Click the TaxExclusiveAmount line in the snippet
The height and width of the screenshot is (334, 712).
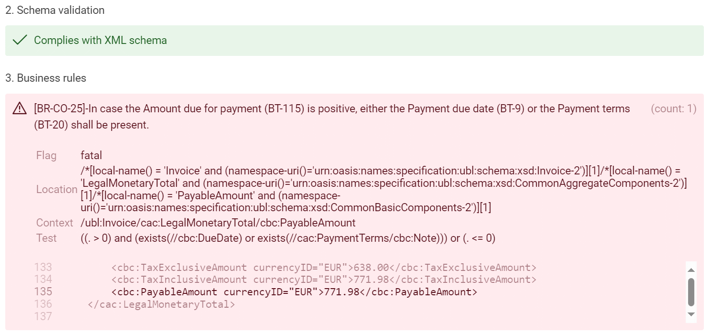pyautogui.click(x=324, y=268)
